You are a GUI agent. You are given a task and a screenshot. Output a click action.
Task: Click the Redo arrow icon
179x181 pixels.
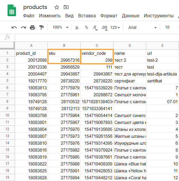[x=23, y=27]
